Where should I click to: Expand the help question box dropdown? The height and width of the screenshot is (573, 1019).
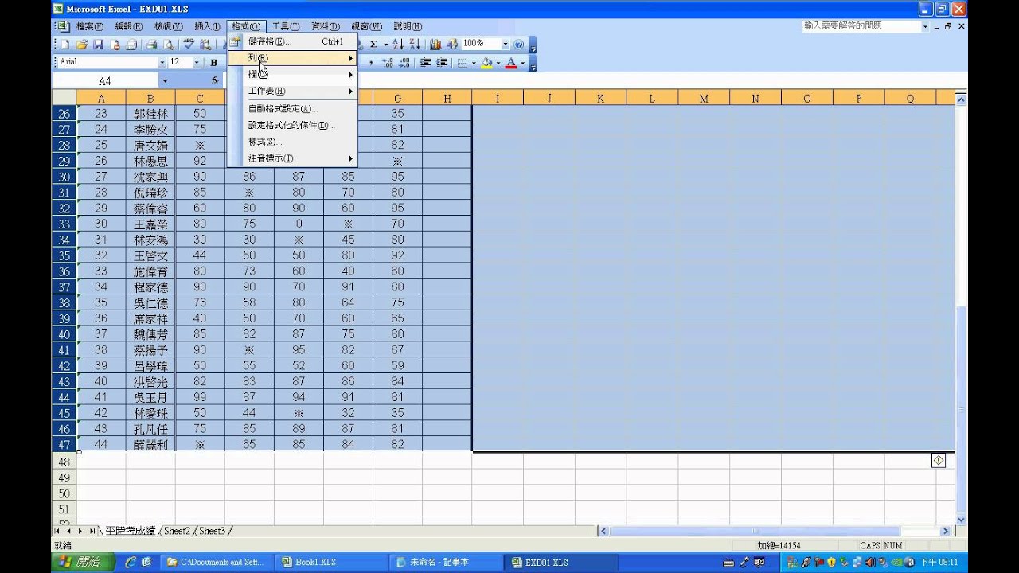click(x=925, y=26)
